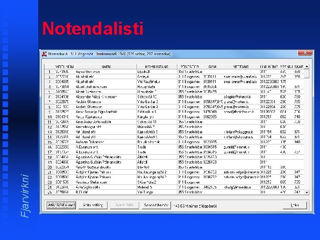Select row number 10 in the list
The height and width of the screenshot is (240, 320).
tap(49, 117)
